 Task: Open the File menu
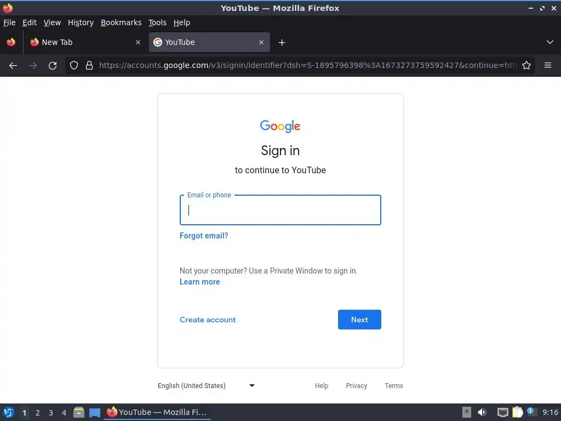(x=9, y=22)
